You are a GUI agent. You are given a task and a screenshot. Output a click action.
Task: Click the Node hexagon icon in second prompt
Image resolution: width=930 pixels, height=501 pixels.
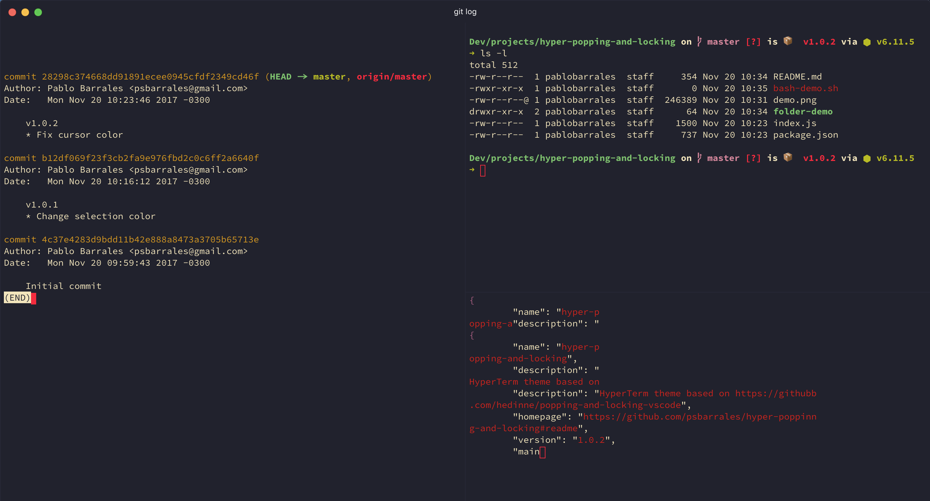[x=867, y=159]
